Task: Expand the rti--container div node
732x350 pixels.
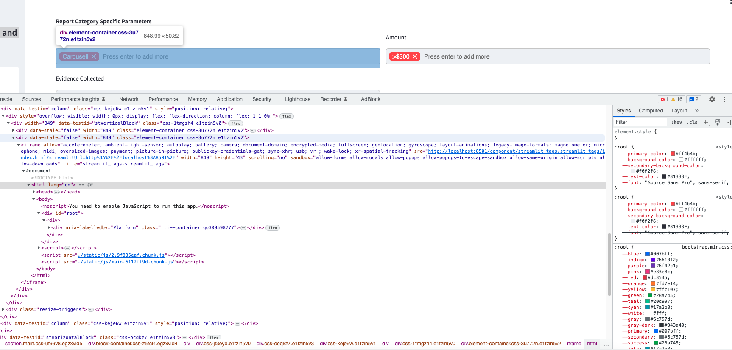Action: tap(49, 228)
